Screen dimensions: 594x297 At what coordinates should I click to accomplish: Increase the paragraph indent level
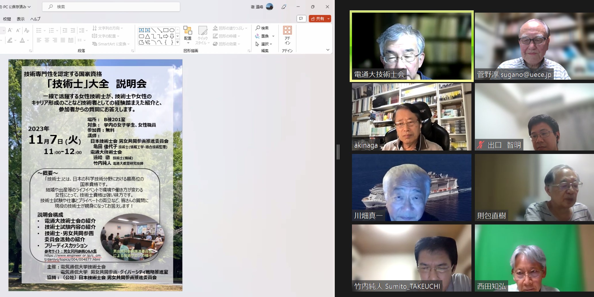coord(73,30)
